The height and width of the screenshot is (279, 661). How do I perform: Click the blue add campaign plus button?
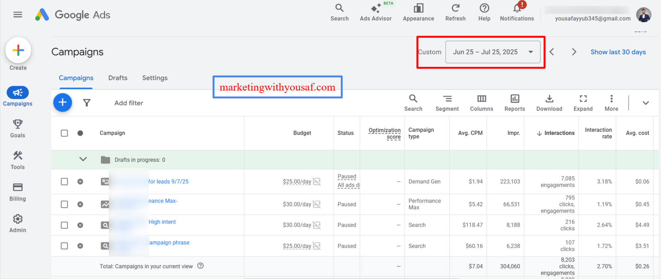click(62, 102)
